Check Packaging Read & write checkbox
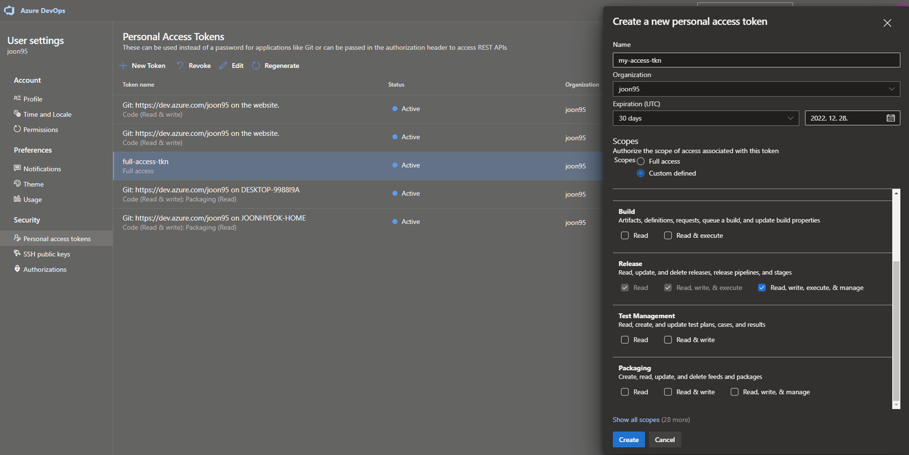Screen dimensions: 909x455 point(668,392)
